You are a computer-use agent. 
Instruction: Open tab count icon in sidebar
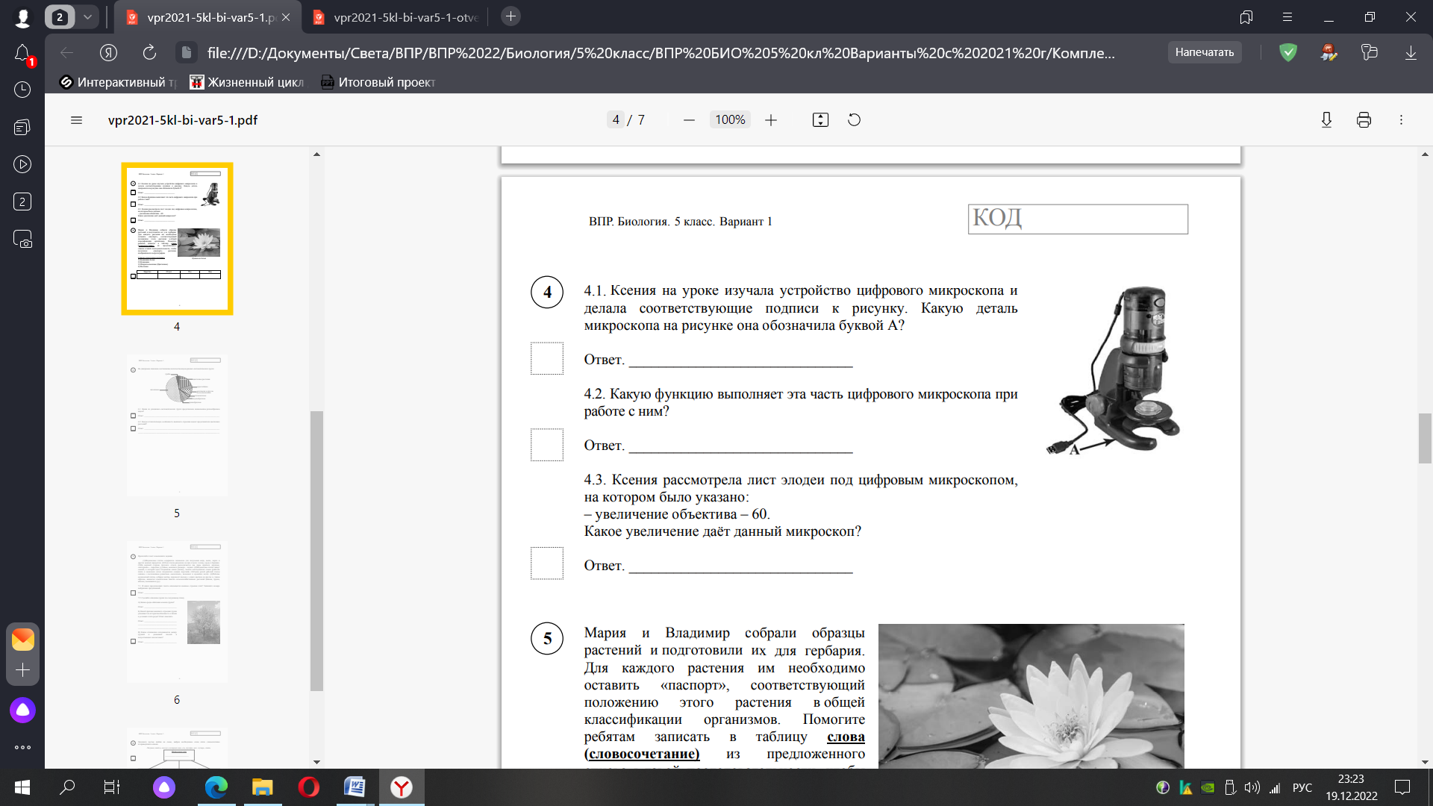coord(22,201)
